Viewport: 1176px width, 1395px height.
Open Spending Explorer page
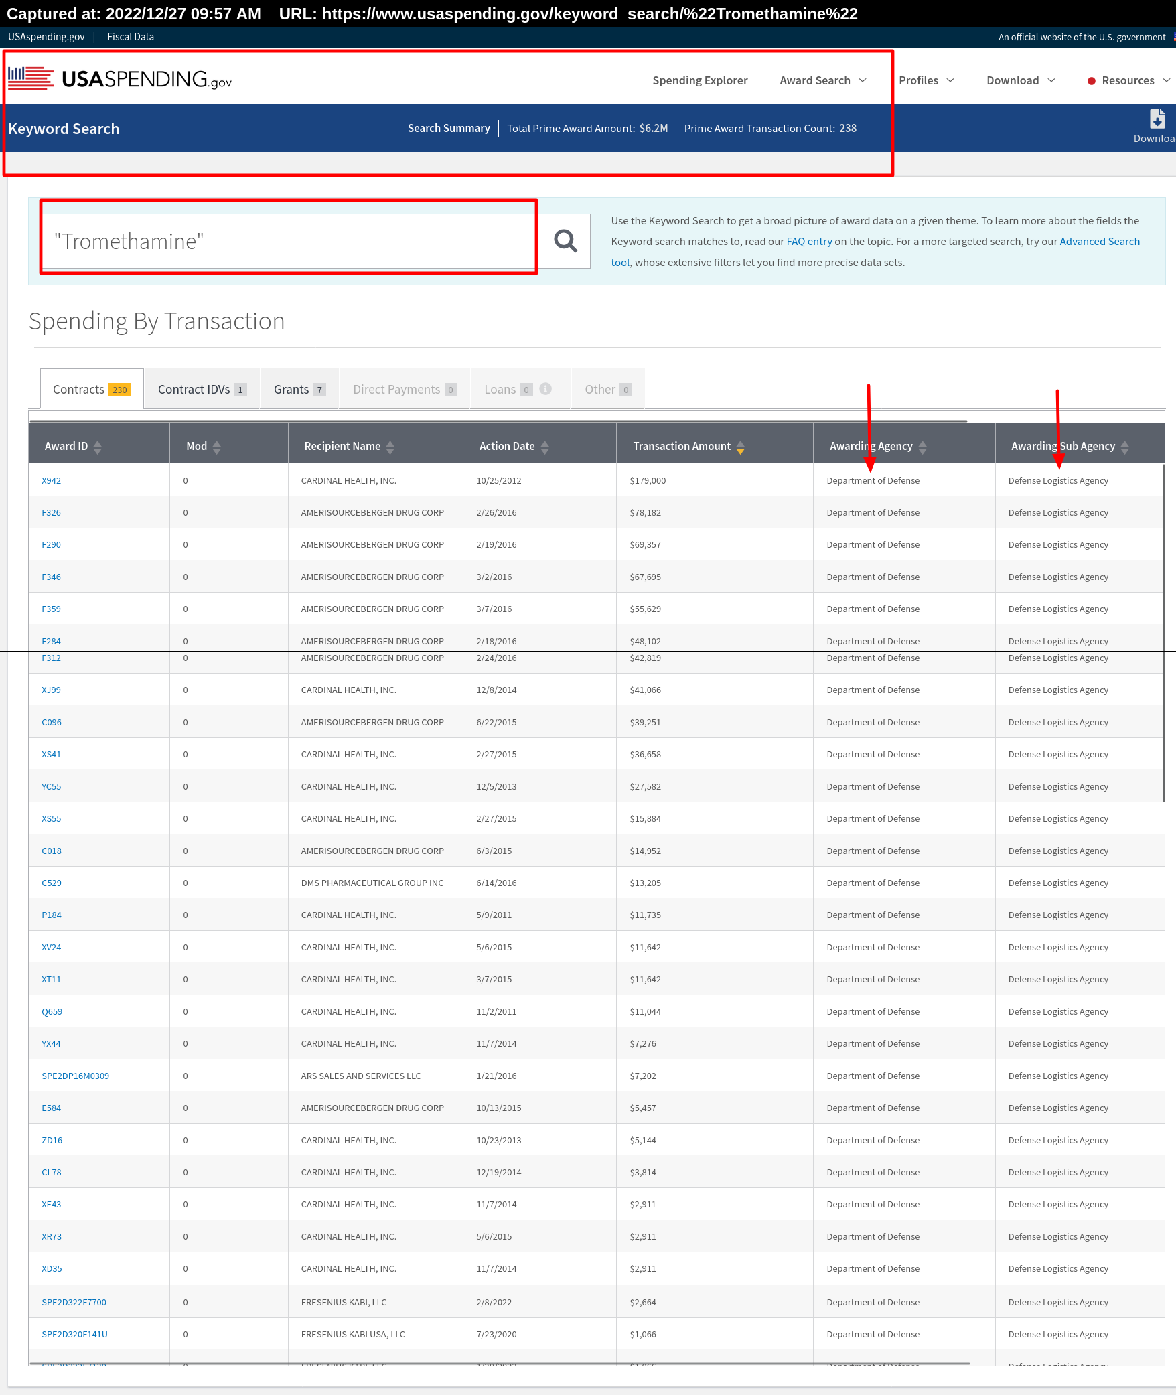click(700, 80)
